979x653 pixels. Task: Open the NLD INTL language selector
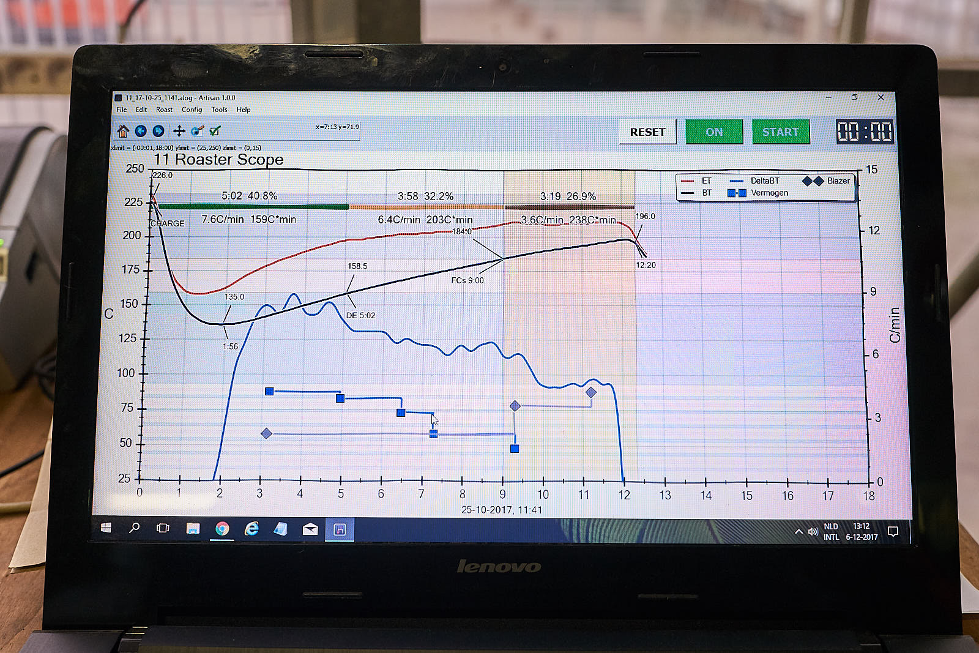point(831,532)
